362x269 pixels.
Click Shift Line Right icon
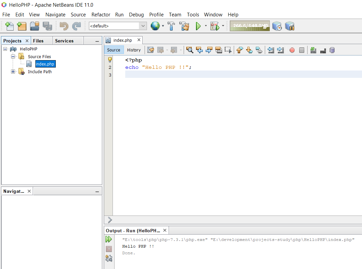[x=281, y=50]
